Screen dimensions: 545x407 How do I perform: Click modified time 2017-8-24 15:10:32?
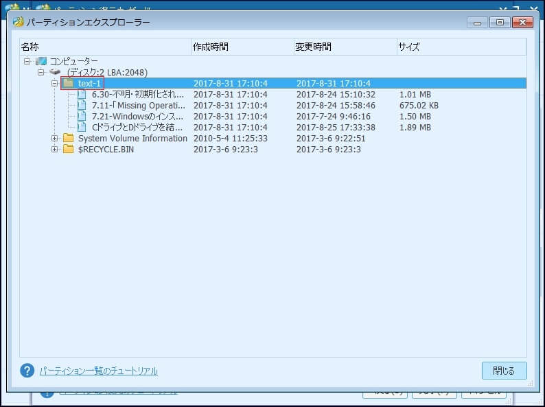tap(336, 95)
